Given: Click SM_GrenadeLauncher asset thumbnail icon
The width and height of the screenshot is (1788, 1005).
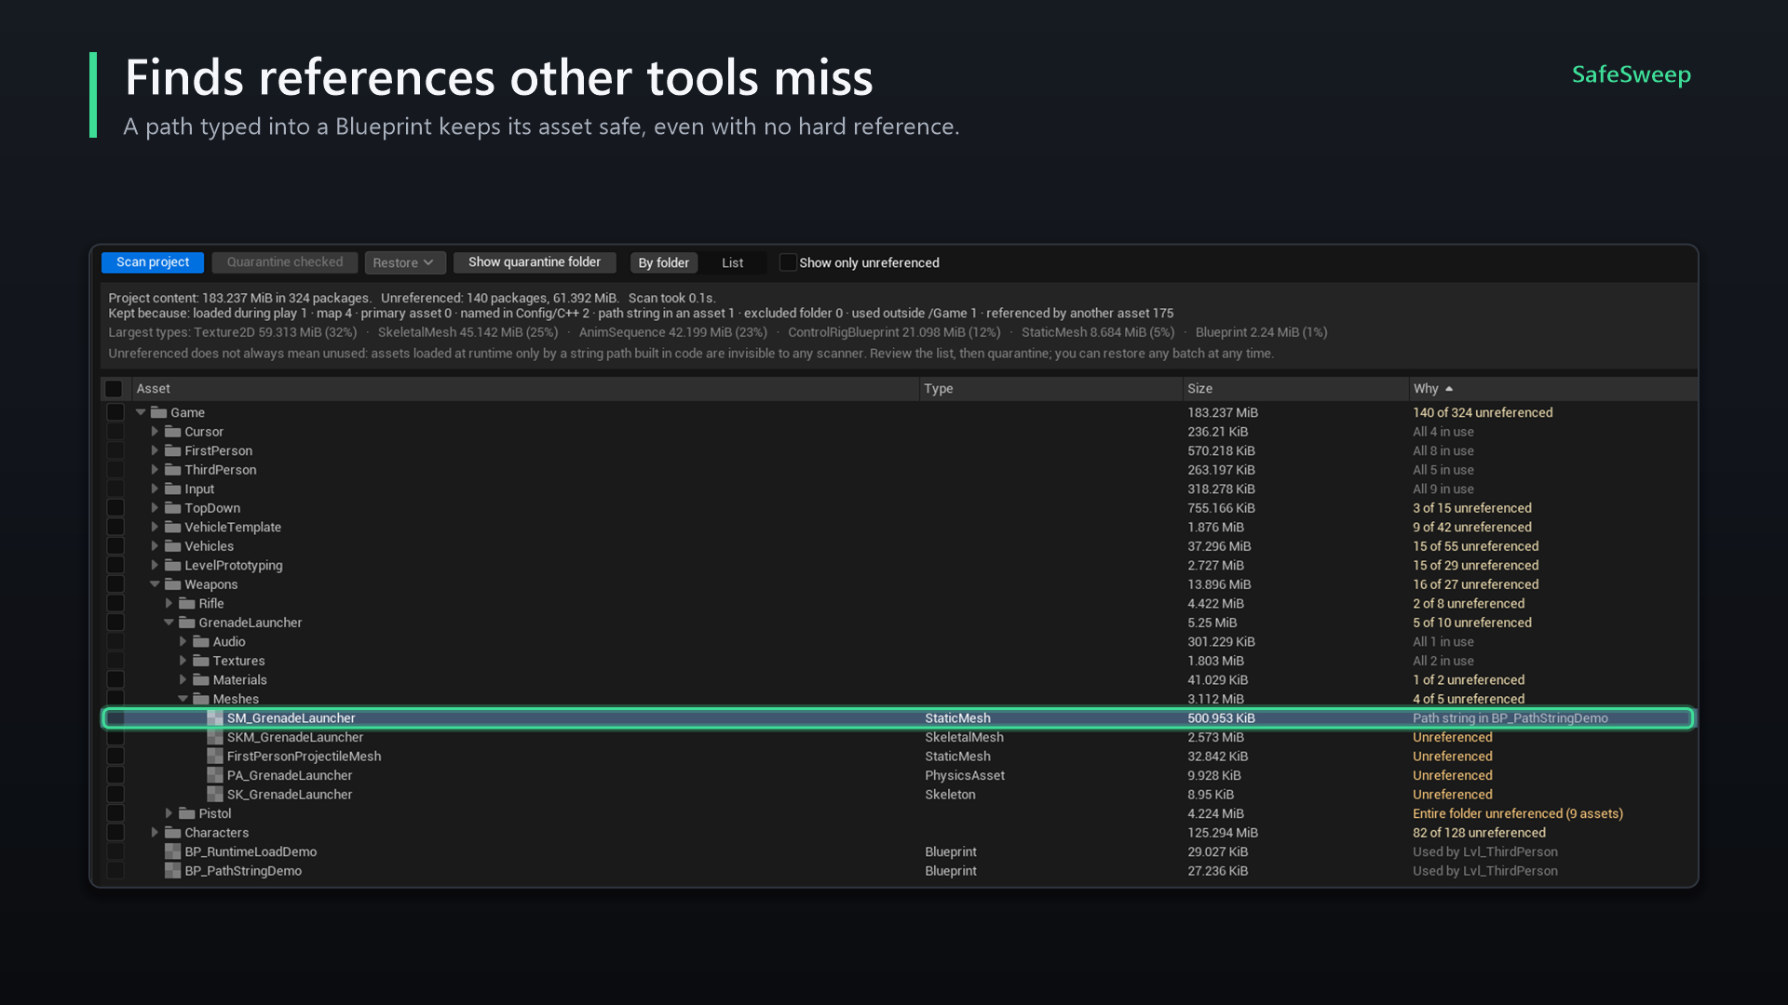Looking at the screenshot, I should pyautogui.click(x=215, y=717).
